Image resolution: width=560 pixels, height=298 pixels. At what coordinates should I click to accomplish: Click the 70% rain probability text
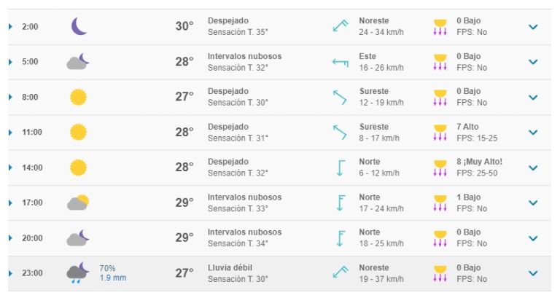click(107, 268)
